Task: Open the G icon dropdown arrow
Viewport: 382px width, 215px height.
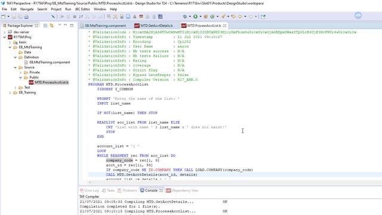Action: pyautogui.click(x=217, y=17)
